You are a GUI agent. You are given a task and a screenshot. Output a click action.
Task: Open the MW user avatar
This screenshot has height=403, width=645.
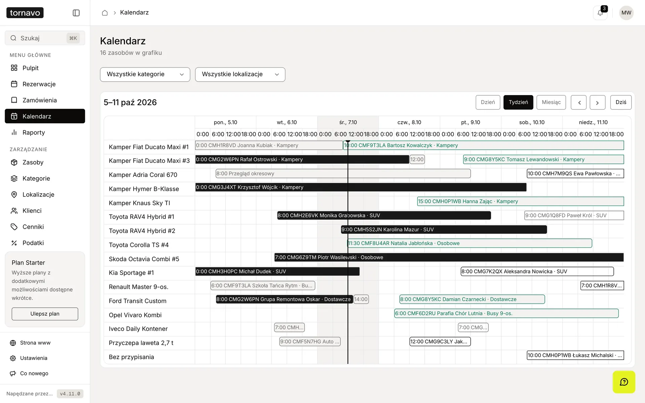(x=626, y=13)
